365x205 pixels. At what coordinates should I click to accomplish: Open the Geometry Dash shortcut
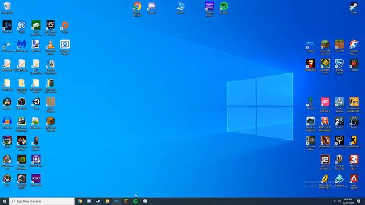[325, 67]
